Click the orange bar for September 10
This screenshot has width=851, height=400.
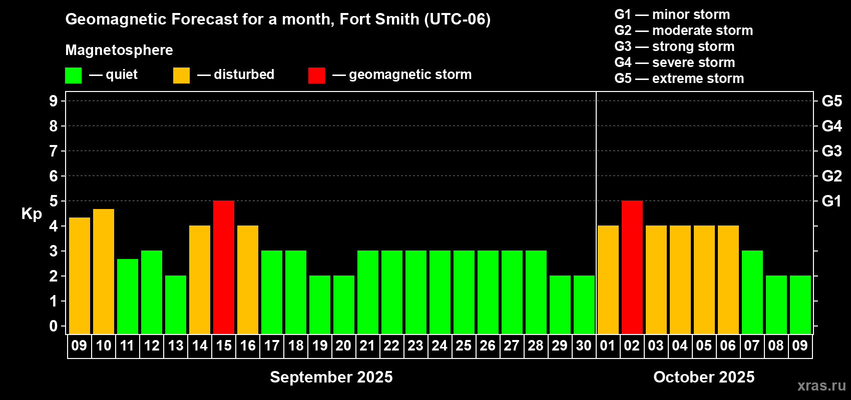(104, 271)
